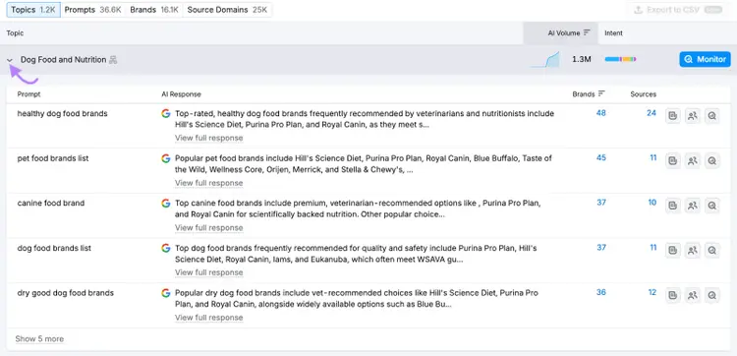Go to the Source Domains tab
The width and height of the screenshot is (737, 356).
click(228, 10)
